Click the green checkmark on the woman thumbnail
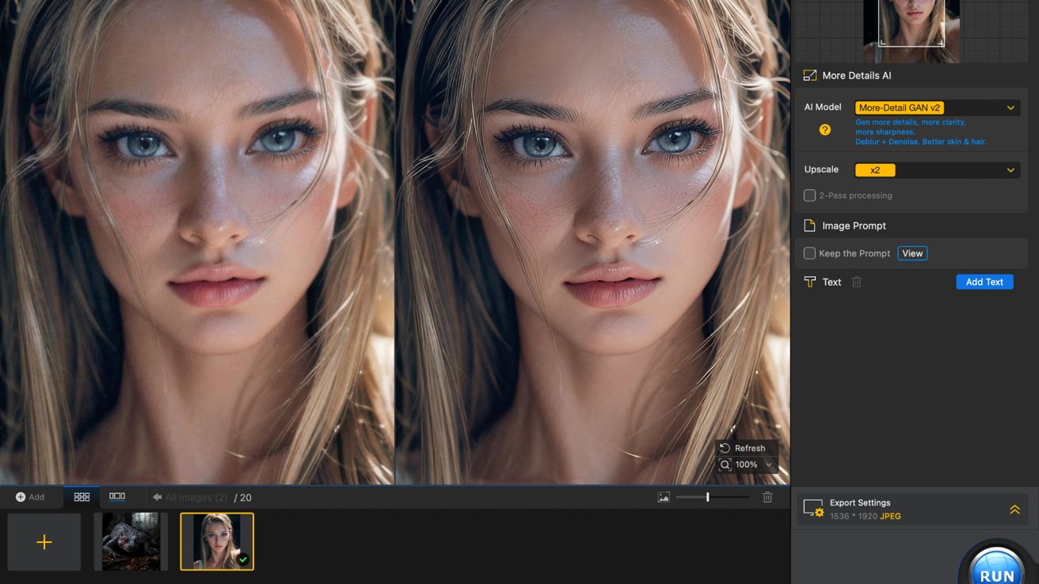Screen dimensions: 1039x584 (243, 559)
